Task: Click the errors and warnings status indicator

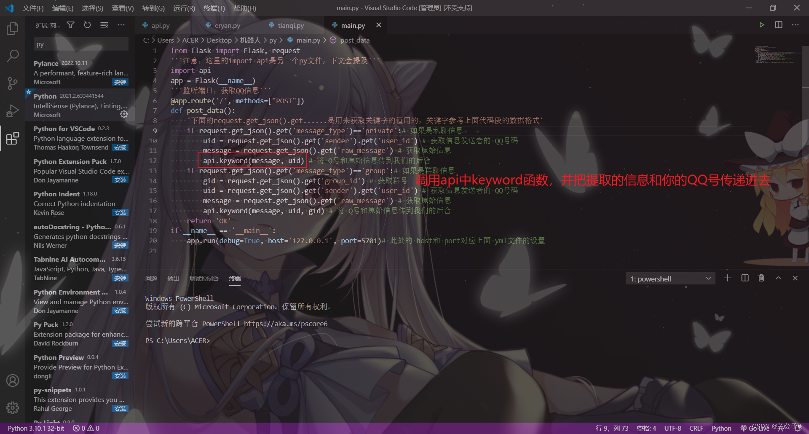Action: tap(86, 428)
